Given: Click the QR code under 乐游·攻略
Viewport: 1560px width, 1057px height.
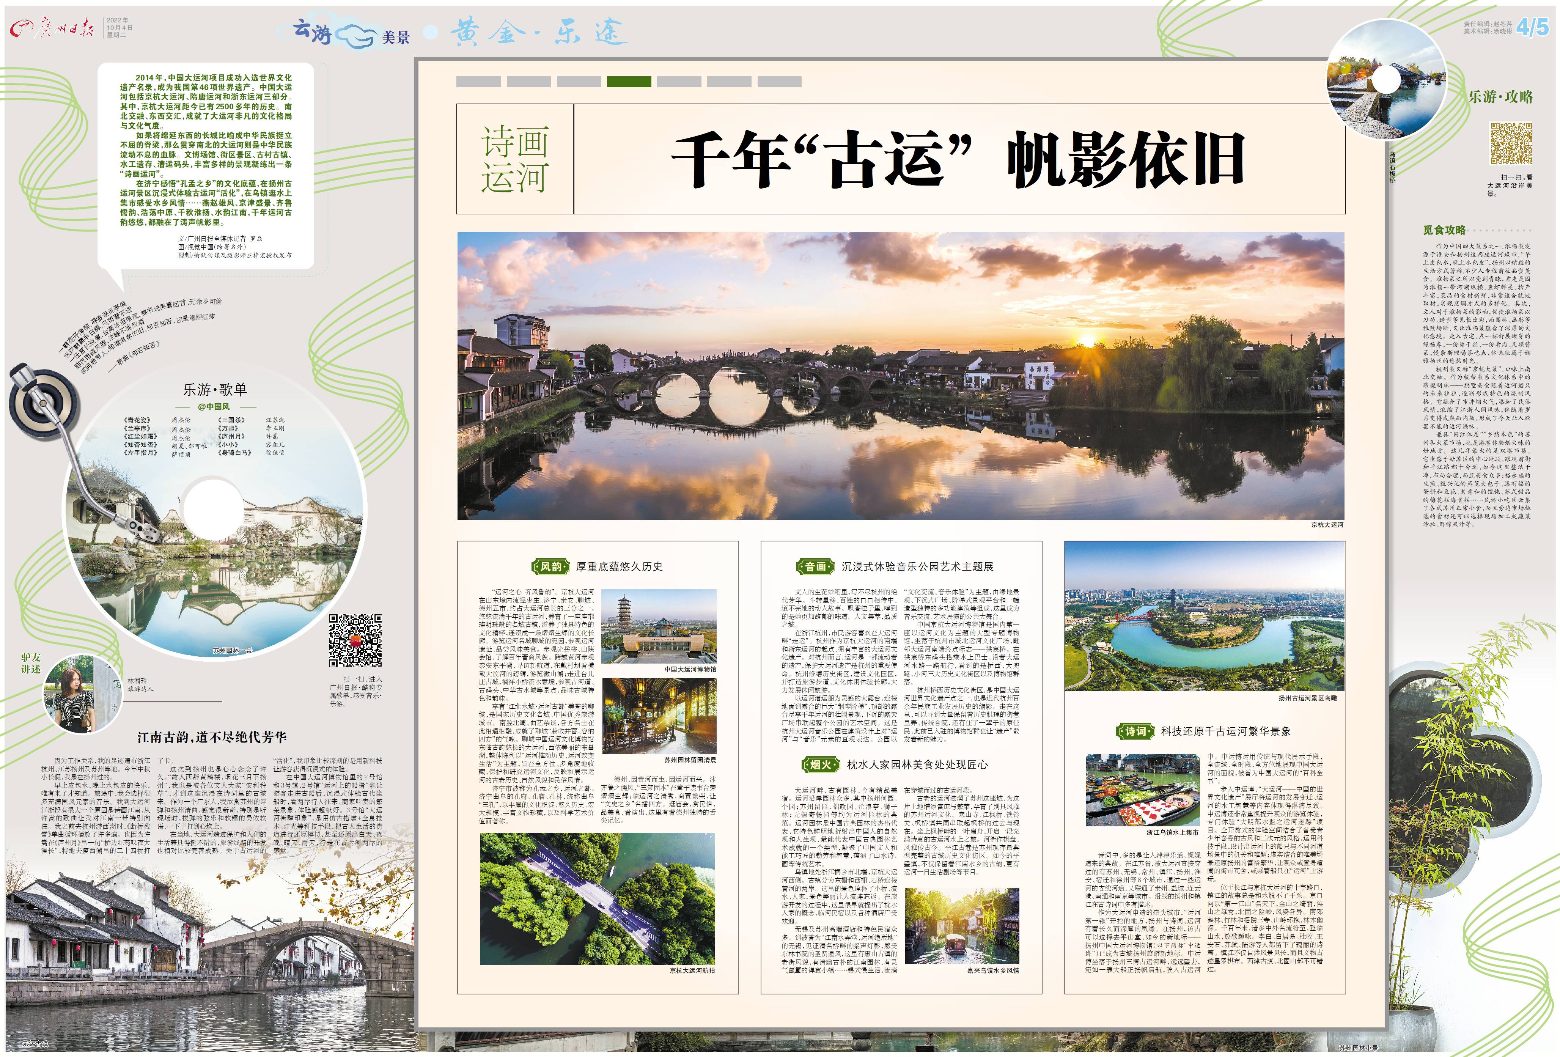Looking at the screenshot, I should (1511, 143).
